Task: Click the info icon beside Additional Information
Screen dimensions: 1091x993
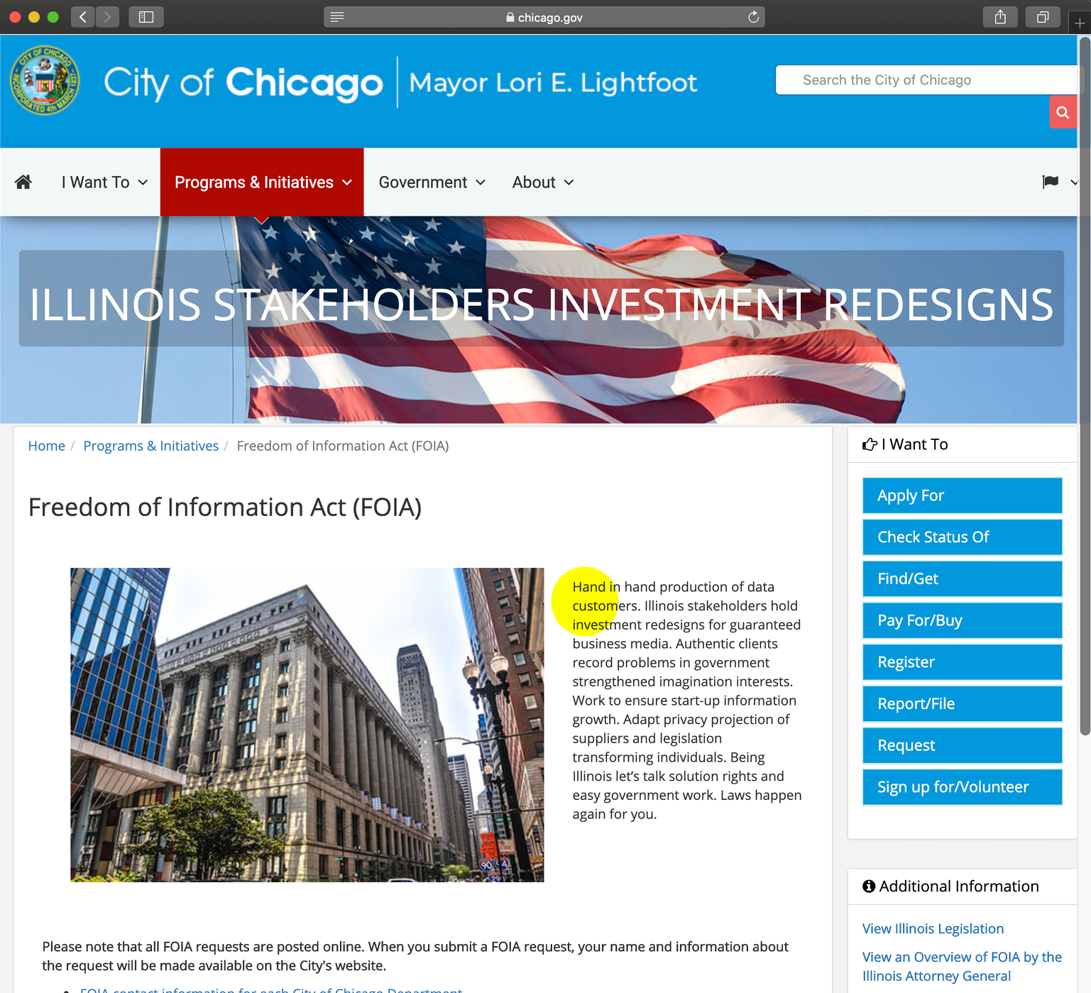Action: click(869, 886)
